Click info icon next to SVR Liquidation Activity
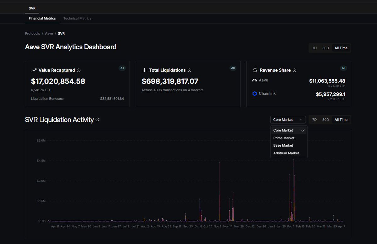The height and width of the screenshot is (244, 377). point(97,120)
